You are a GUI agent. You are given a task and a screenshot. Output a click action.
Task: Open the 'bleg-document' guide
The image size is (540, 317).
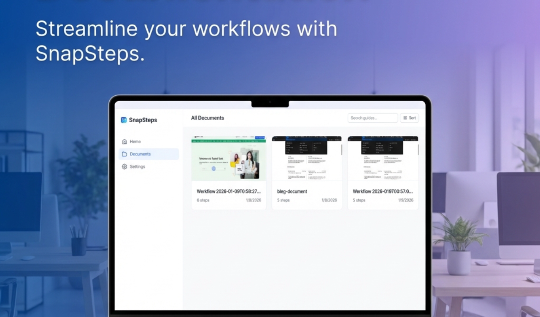pyautogui.click(x=292, y=191)
